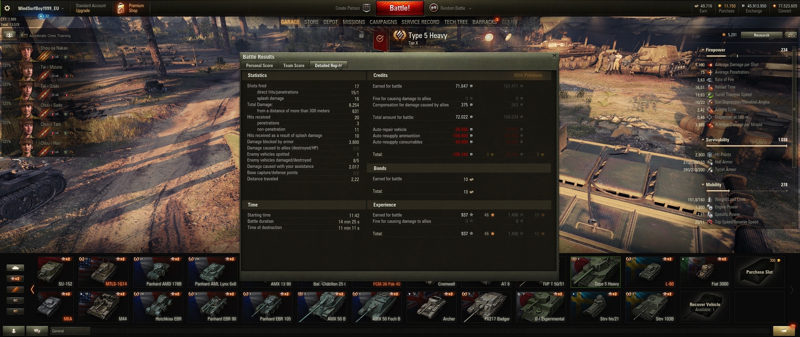Collapse the Firepower stats section
This screenshot has height=337, width=800.
tap(703, 50)
